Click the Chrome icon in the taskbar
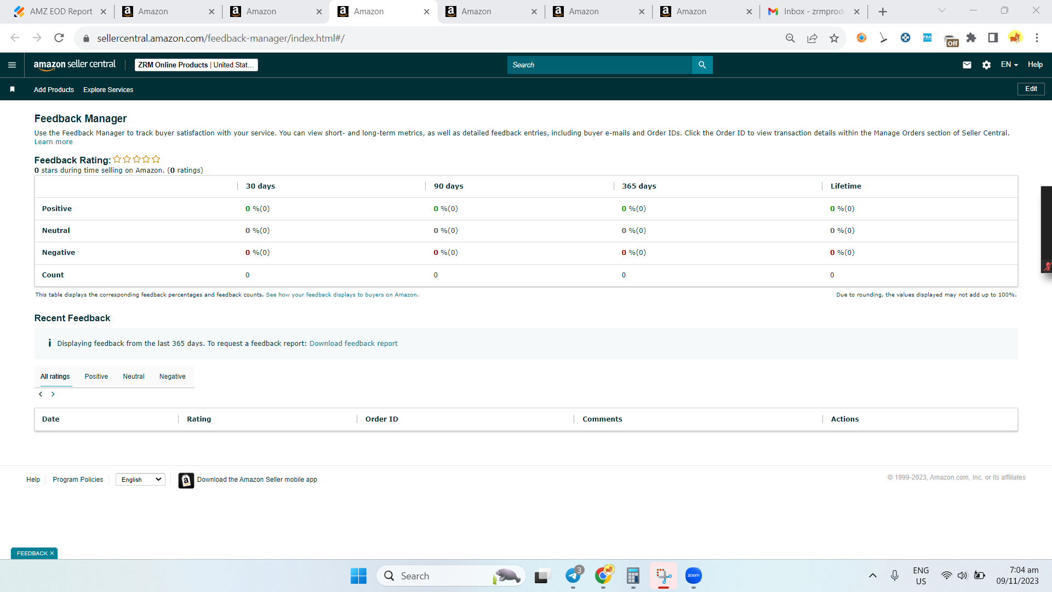Viewport: 1052px width, 592px height. [x=603, y=576]
